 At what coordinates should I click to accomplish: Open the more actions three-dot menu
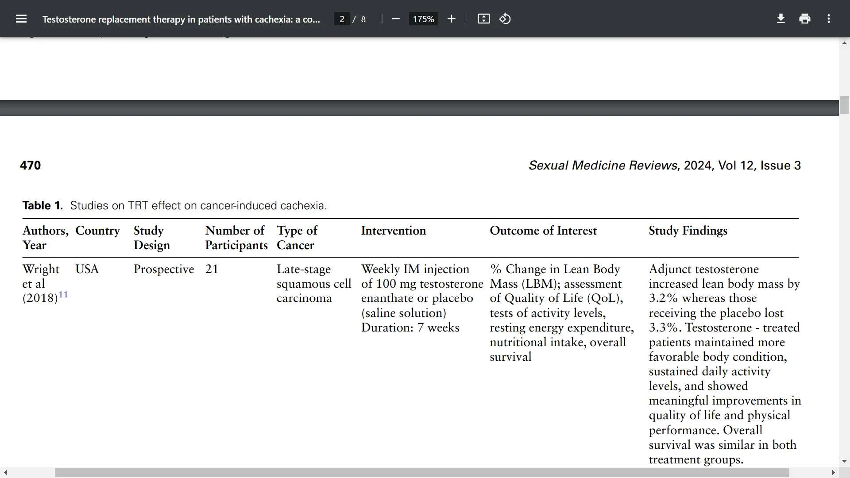pyautogui.click(x=829, y=19)
